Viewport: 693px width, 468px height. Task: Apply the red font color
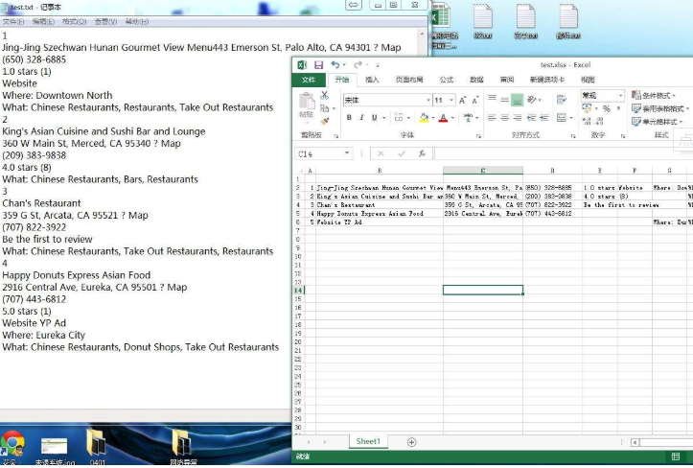tap(443, 118)
